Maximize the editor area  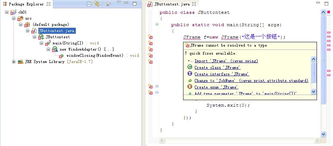pyautogui.click(x=326, y=3)
